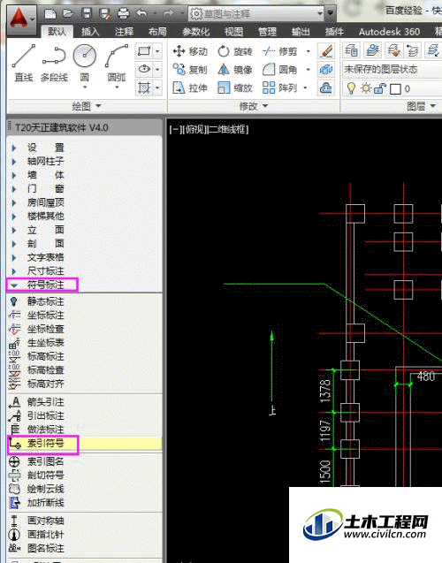Use the 镜像 mirror tool
This screenshot has height=563, width=442.
point(235,69)
